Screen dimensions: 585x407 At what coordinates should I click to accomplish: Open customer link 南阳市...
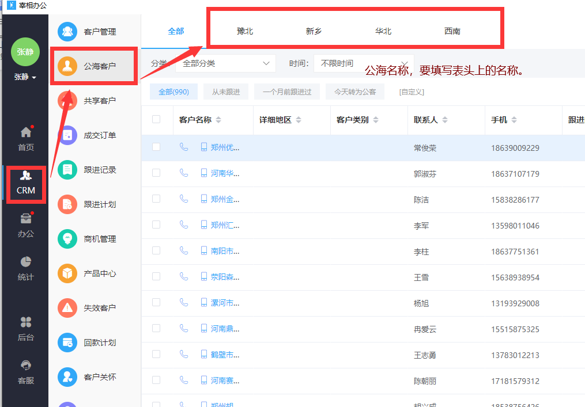coord(225,251)
